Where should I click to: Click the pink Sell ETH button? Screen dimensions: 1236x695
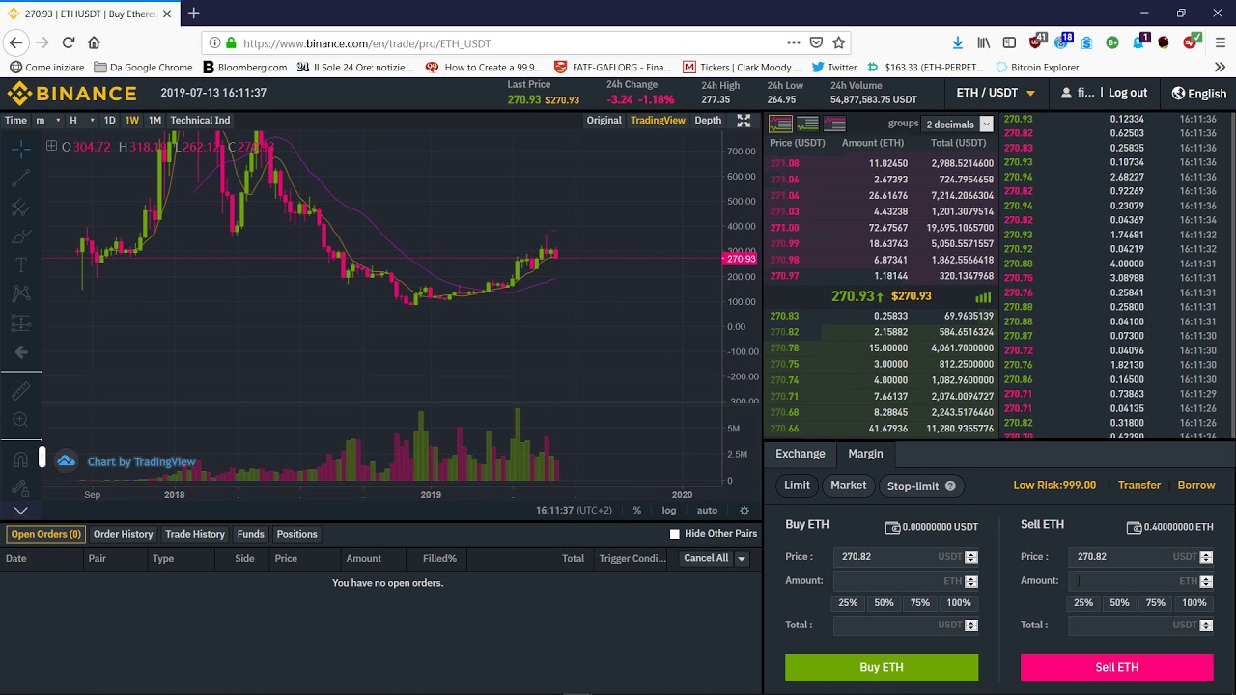coord(1117,668)
